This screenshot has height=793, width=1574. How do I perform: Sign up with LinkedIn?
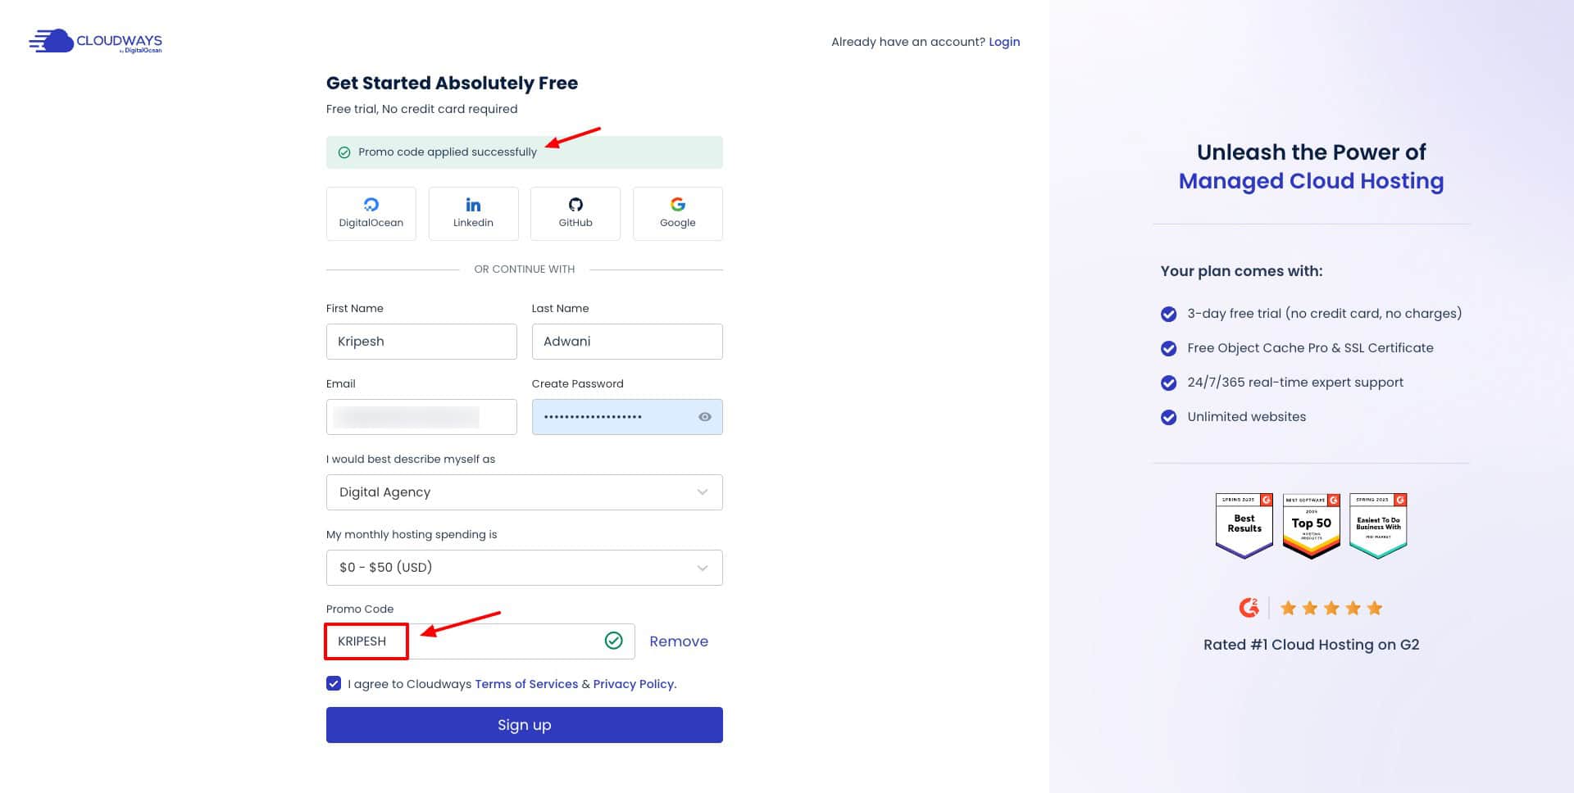(473, 213)
